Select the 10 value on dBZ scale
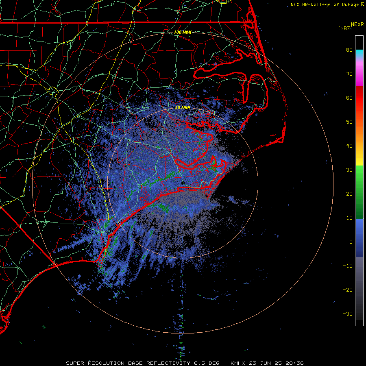Image resolution: width=366 pixels, height=366 pixels. 349,218
